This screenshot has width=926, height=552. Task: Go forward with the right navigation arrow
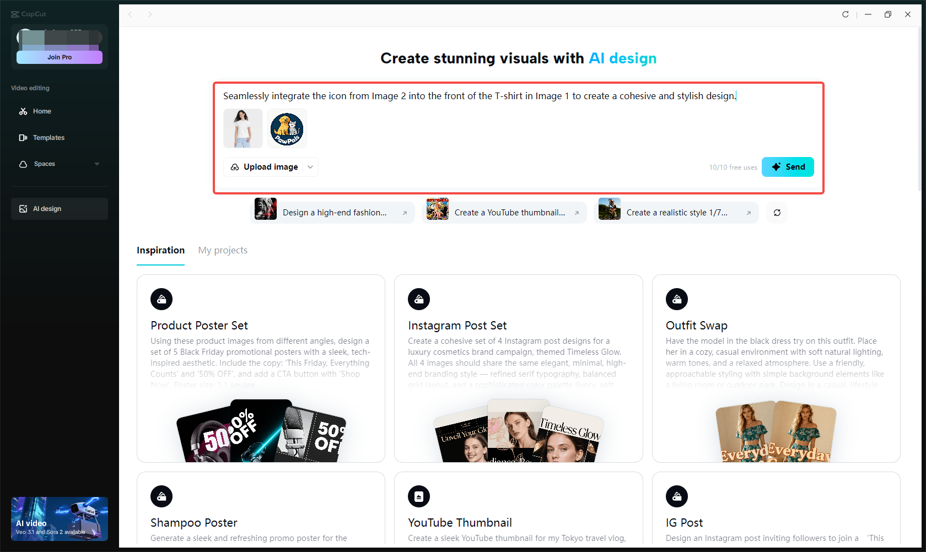tap(150, 14)
